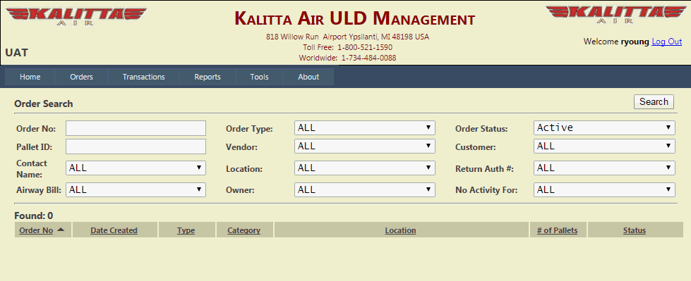The image size is (691, 281).
Task: Focus the Pallet ID input field
Action: tap(136, 147)
